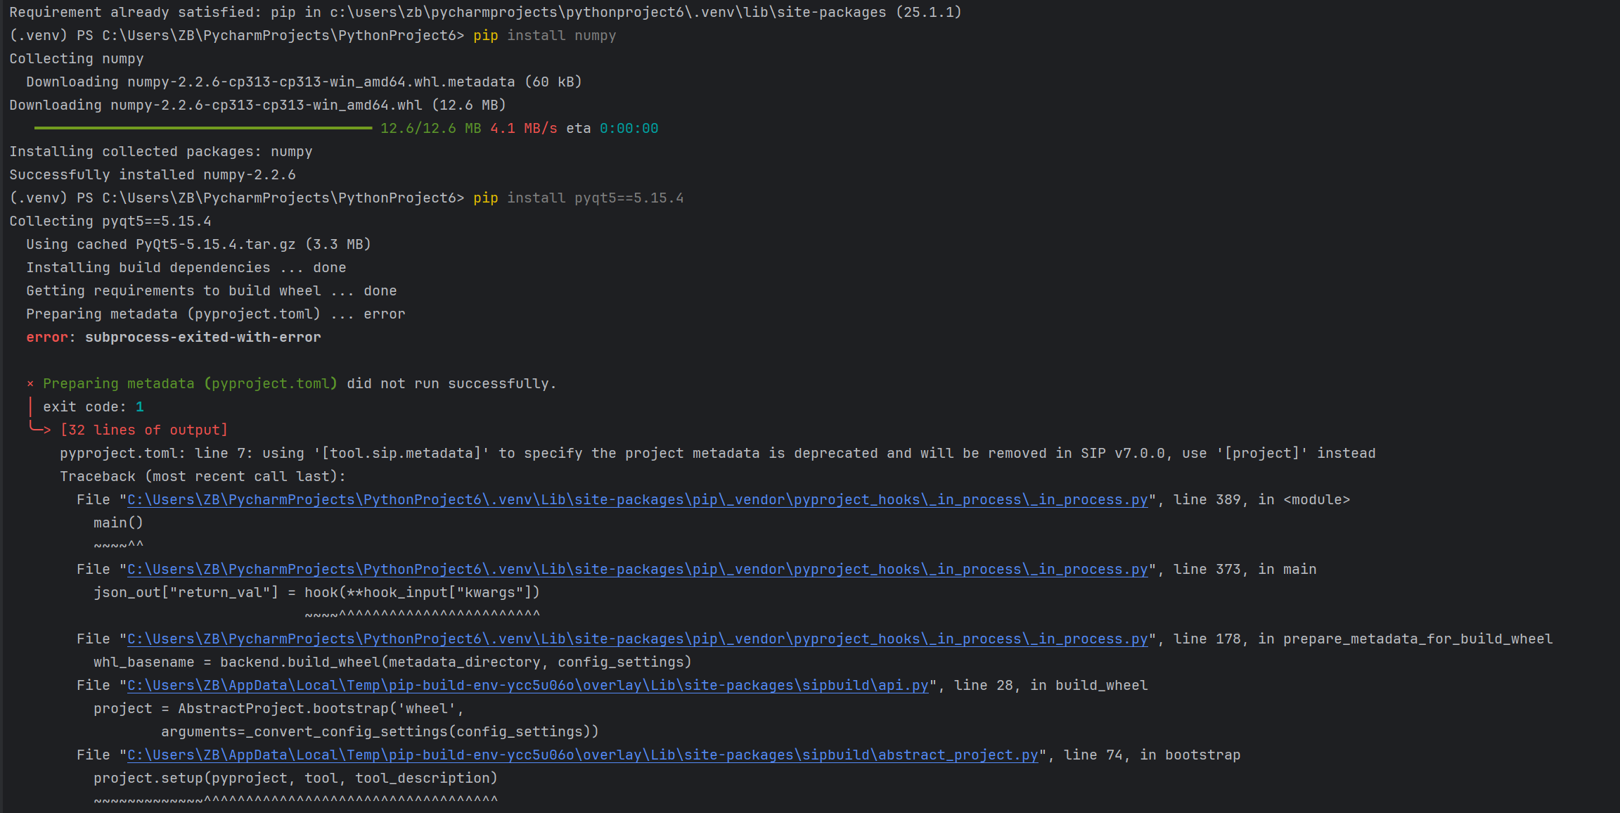
Task: Click the 'exit code: 1' line
Action: 93,406
